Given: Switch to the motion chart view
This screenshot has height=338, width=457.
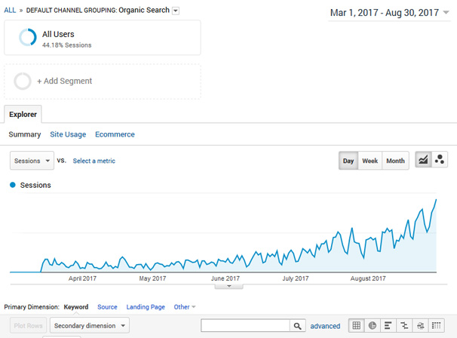Looking at the screenshot, I should 439,160.
